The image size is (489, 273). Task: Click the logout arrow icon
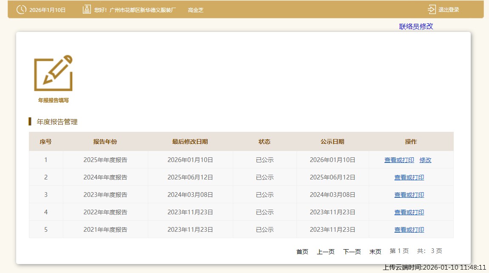(x=432, y=10)
